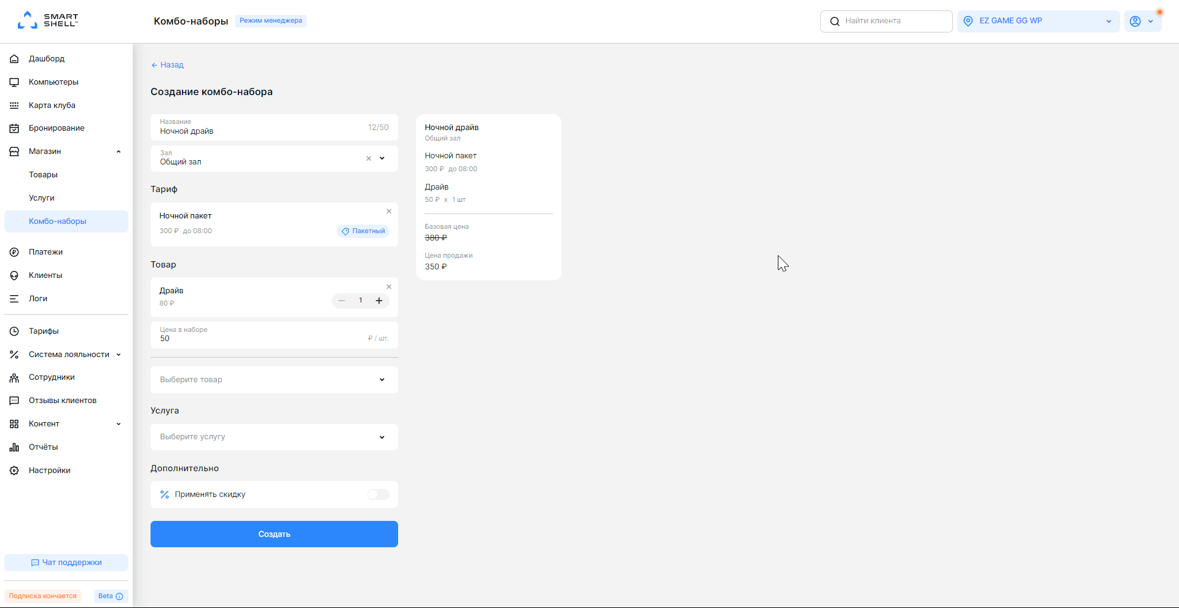Click the Логи lines icon
The height and width of the screenshot is (608, 1179).
[x=14, y=299]
